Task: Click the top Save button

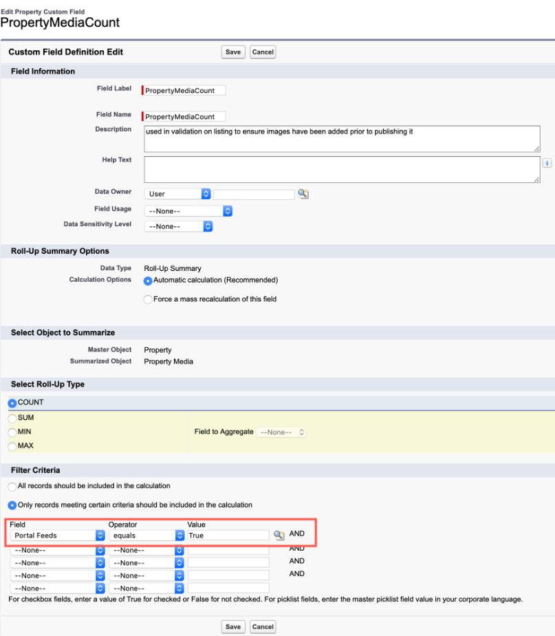Action: (x=233, y=52)
